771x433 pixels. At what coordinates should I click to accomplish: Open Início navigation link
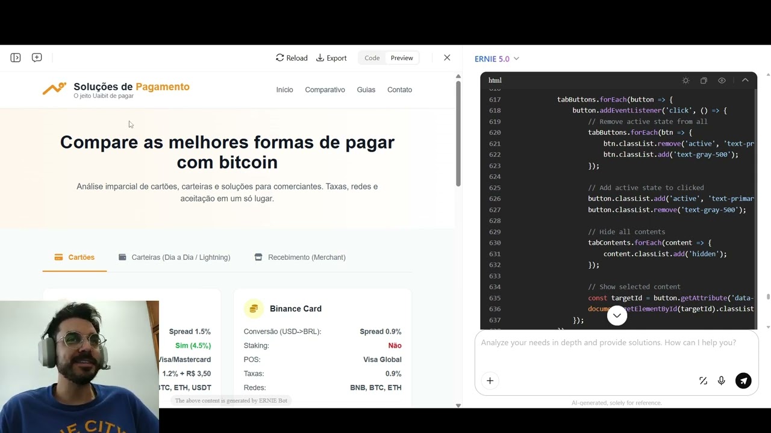(x=284, y=90)
